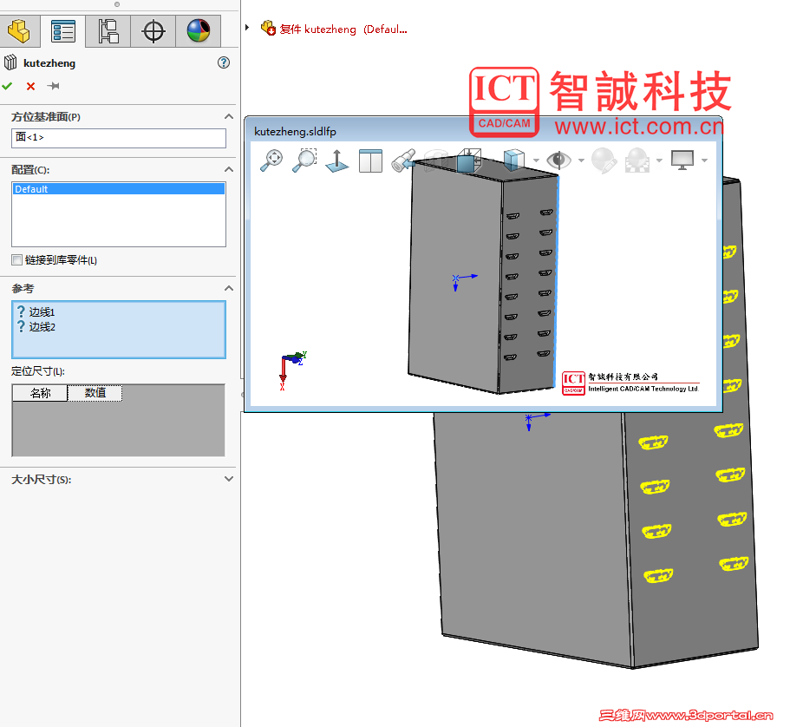The height and width of the screenshot is (727, 790).
Task: Click the kutezheng library feature icon
Action: point(10,63)
